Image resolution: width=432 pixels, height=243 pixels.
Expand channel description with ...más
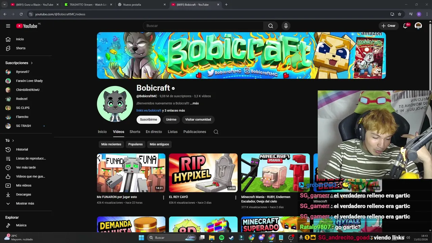194,103
